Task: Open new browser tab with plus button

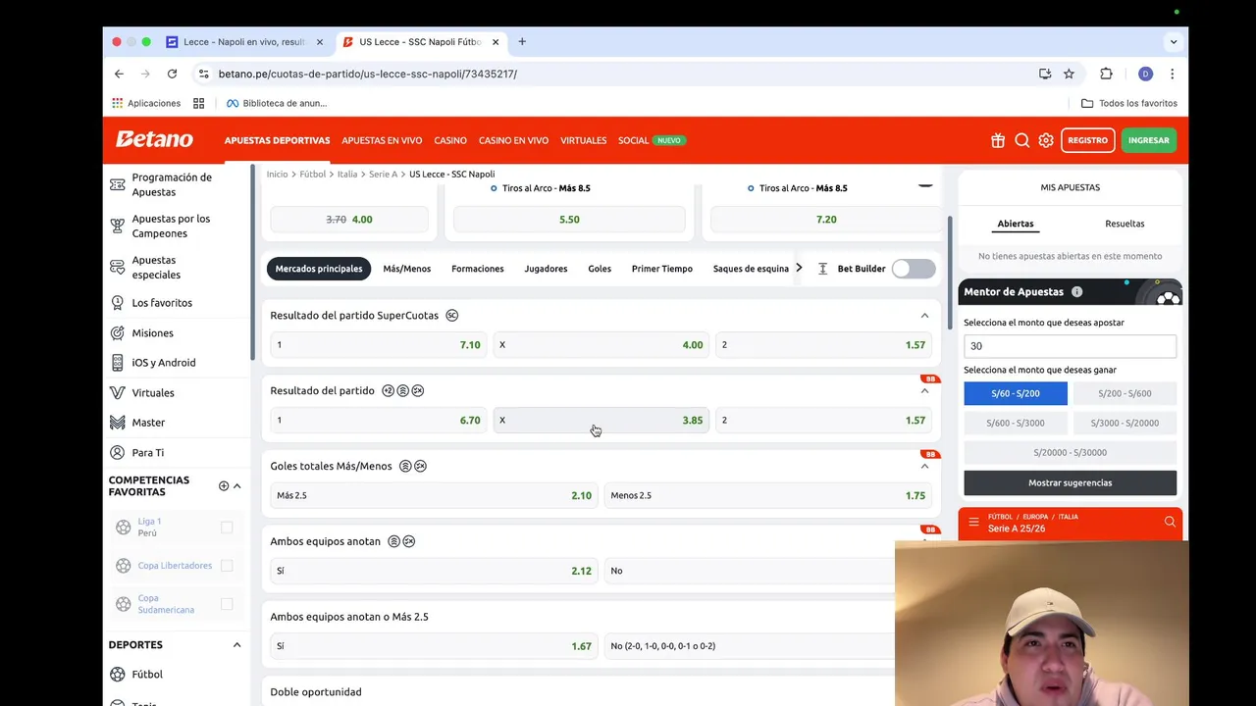Action: [x=522, y=42]
